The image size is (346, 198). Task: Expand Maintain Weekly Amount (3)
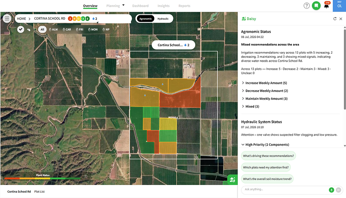click(x=264, y=99)
